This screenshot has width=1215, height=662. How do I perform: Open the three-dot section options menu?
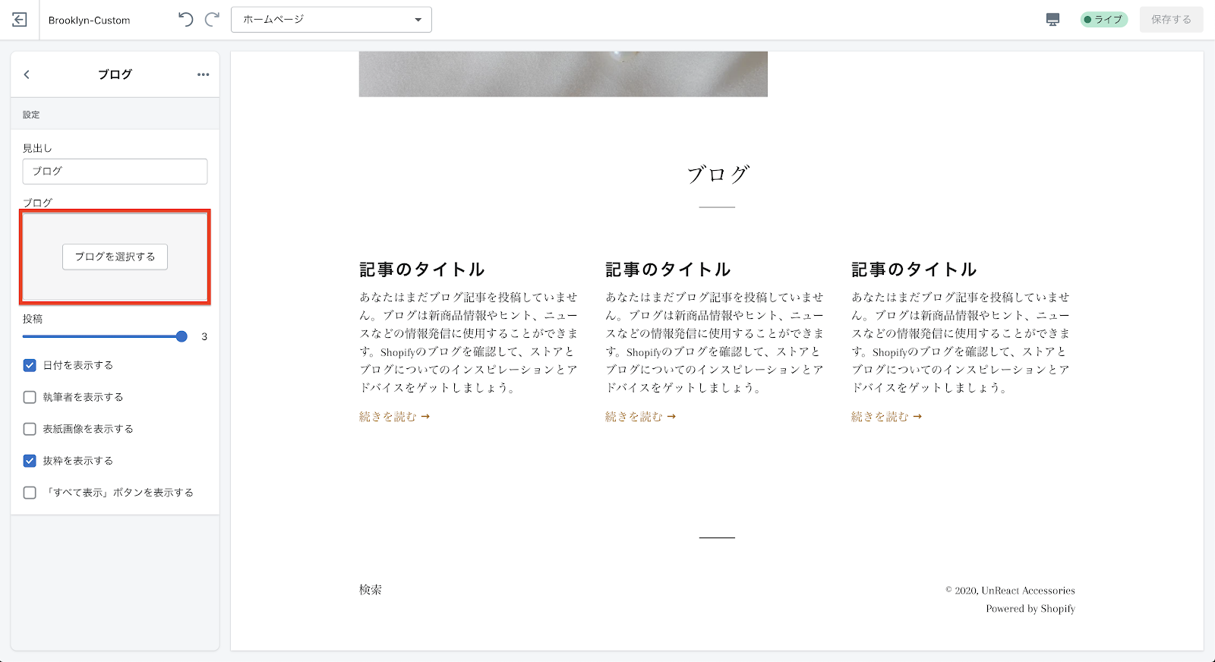pyautogui.click(x=203, y=74)
